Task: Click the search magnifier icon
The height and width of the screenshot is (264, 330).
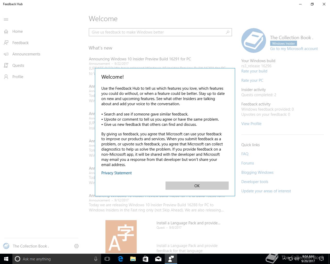Action: (228, 32)
